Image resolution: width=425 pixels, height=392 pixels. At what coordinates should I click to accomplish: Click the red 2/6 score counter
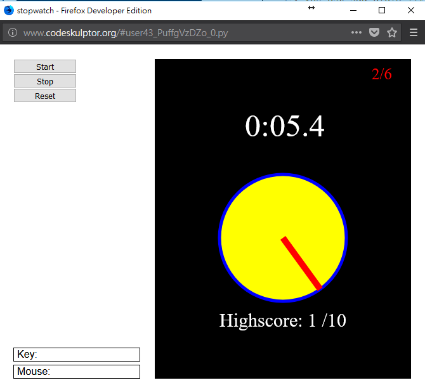(382, 74)
